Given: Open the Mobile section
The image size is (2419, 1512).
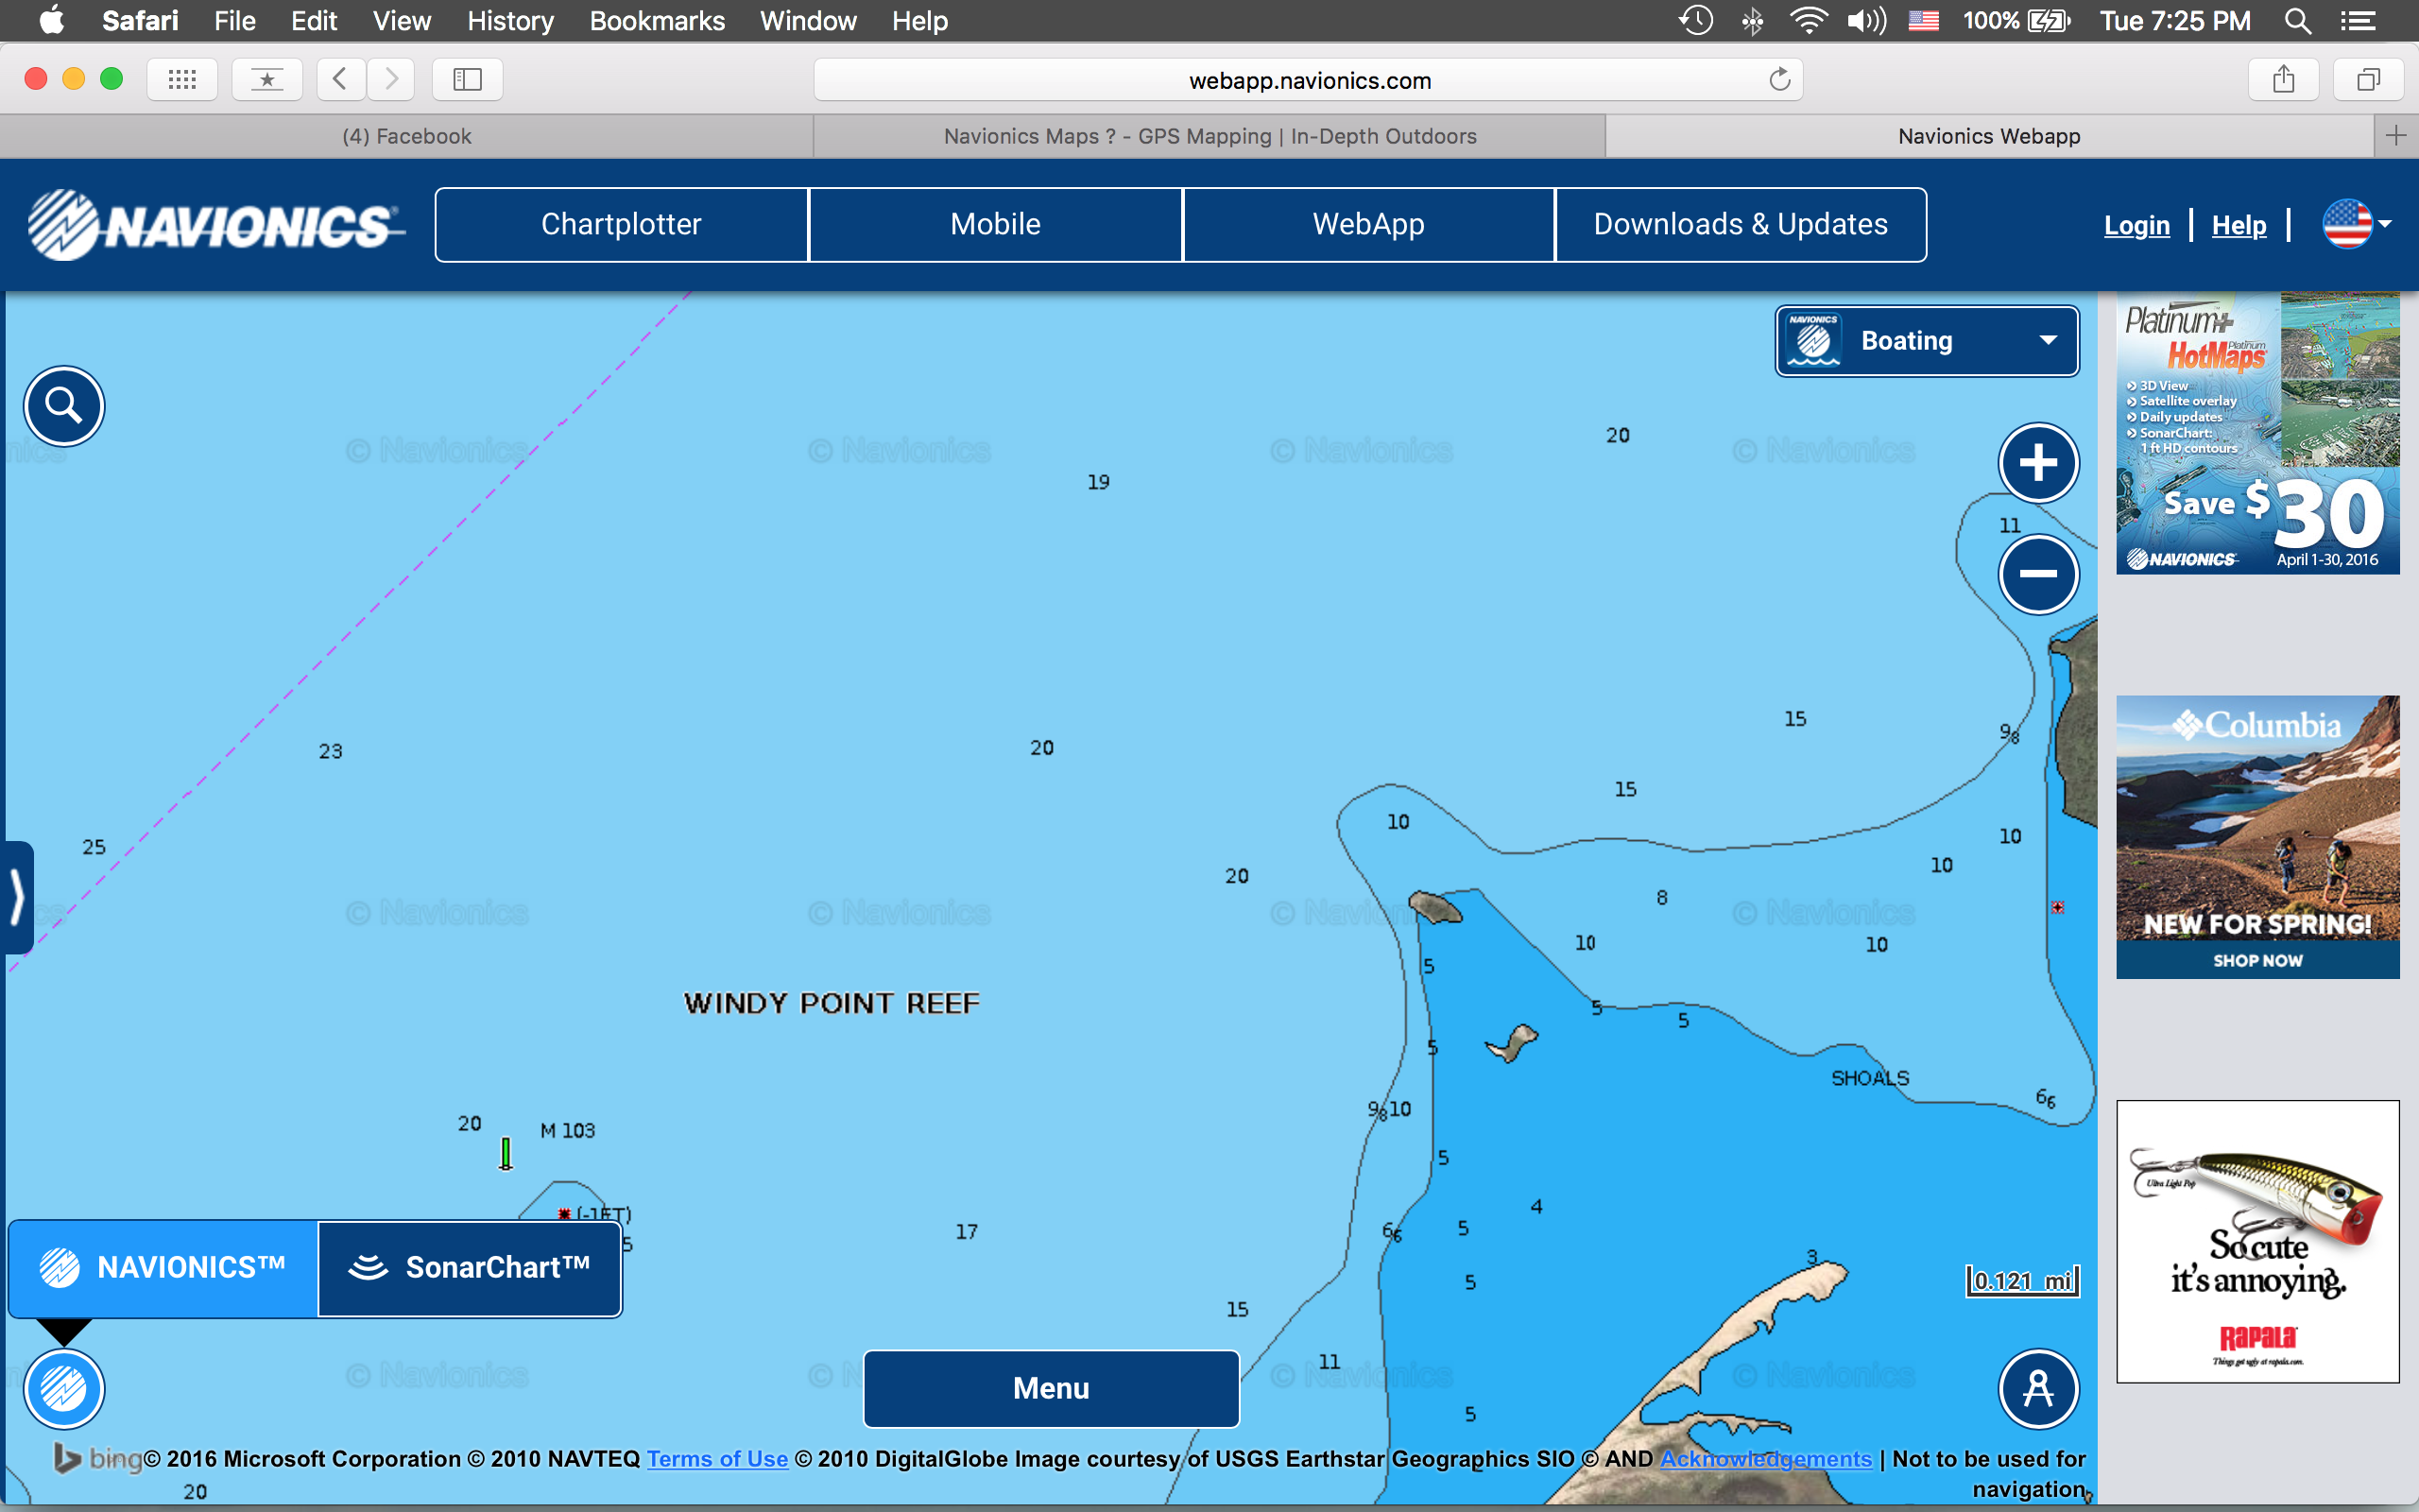Looking at the screenshot, I should (x=996, y=224).
